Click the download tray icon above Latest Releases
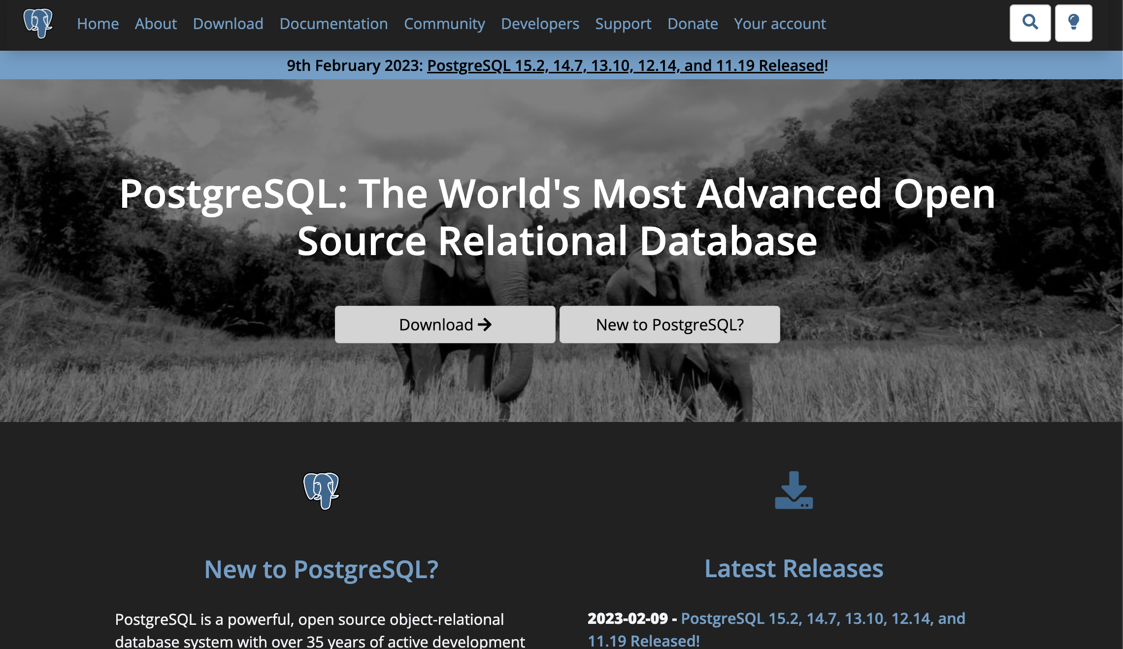 click(x=793, y=490)
